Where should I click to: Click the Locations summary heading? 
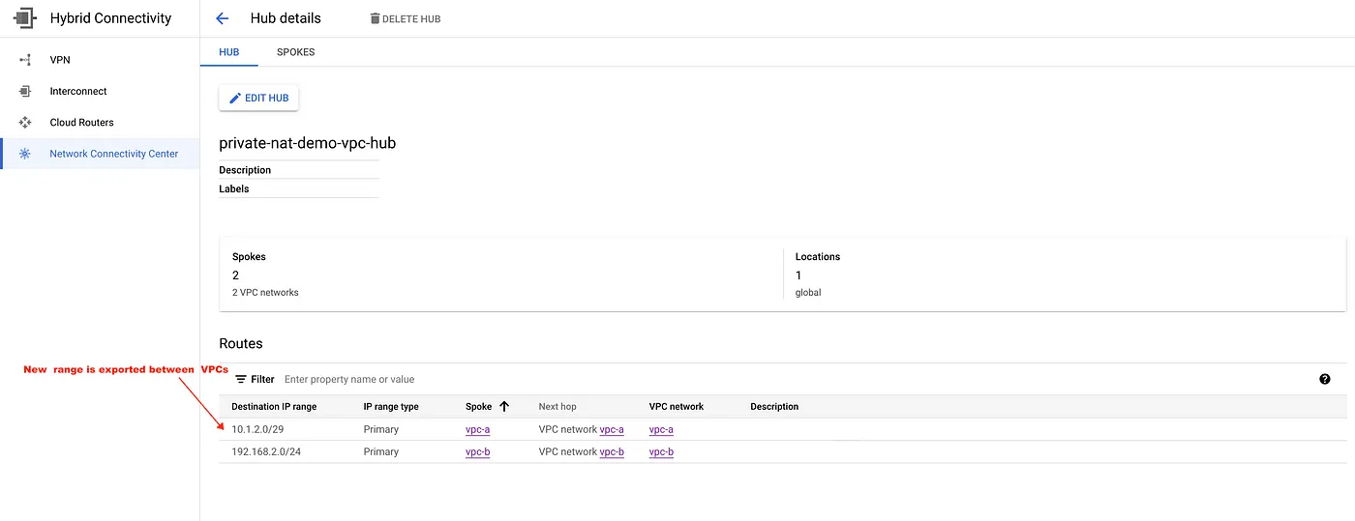[818, 256]
